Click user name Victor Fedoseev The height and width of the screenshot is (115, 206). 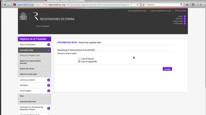click(x=43, y=26)
